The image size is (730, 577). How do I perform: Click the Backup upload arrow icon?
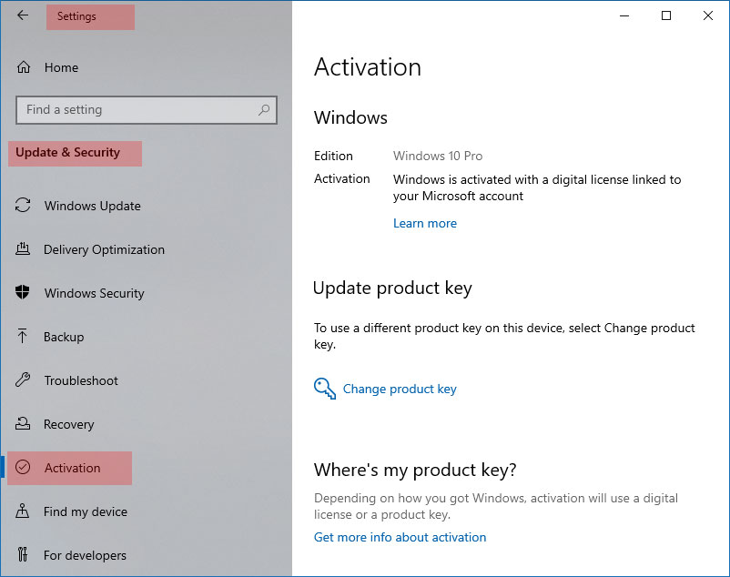pos(24,337)
